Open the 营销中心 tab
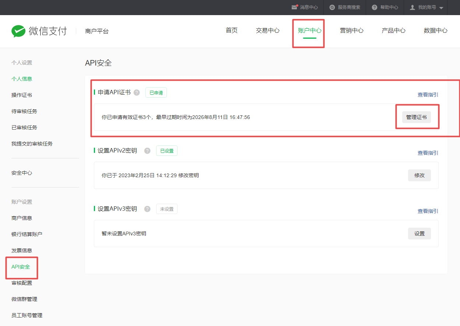The width and height of the screenshot is (460, 326). pyautogui.click(x=352, y=31)
